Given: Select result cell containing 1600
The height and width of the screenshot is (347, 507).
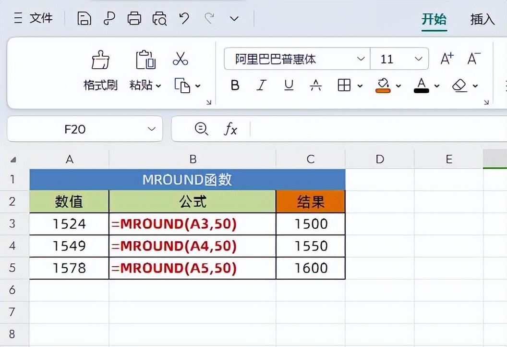Looking at the screenshot, I should 311,268.
